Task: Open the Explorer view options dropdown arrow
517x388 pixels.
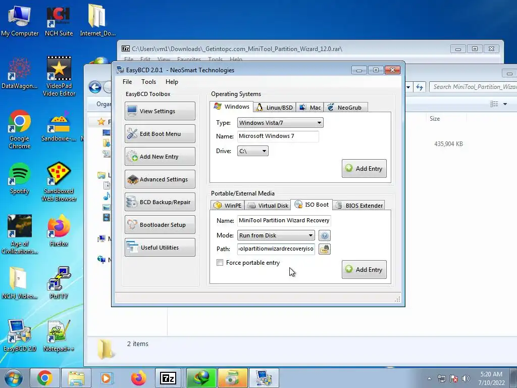Action: pyautogui.click(x=505, y=104)
